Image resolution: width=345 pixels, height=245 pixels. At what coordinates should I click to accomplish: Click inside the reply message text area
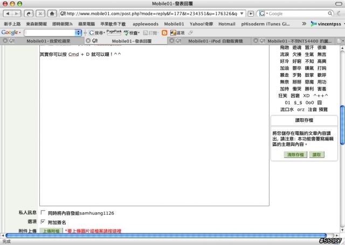pyautogui.click(x=154, y=125)
